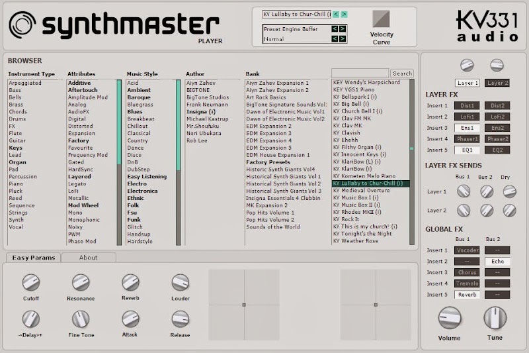Click the knob above Layer 1

(467, 65)
